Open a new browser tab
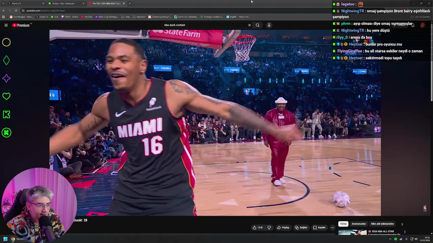433x243 pixels. tap(130, 3)
